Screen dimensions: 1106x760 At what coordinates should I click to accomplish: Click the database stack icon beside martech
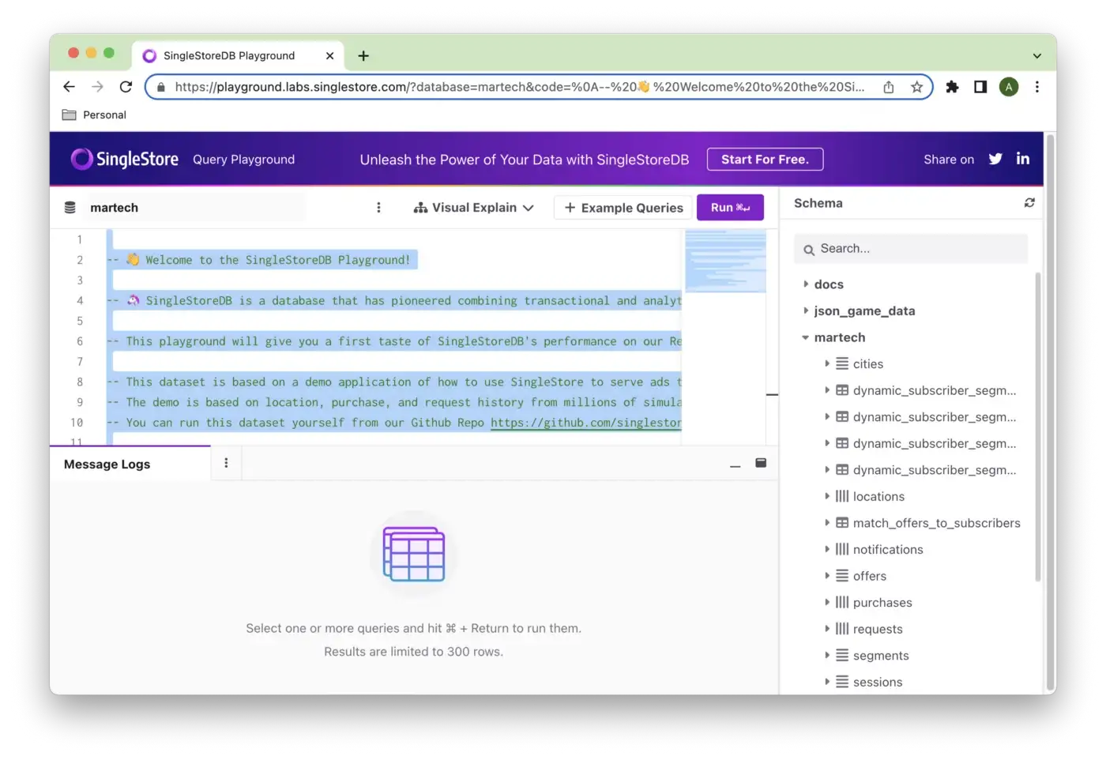click(x=70, y=208)
